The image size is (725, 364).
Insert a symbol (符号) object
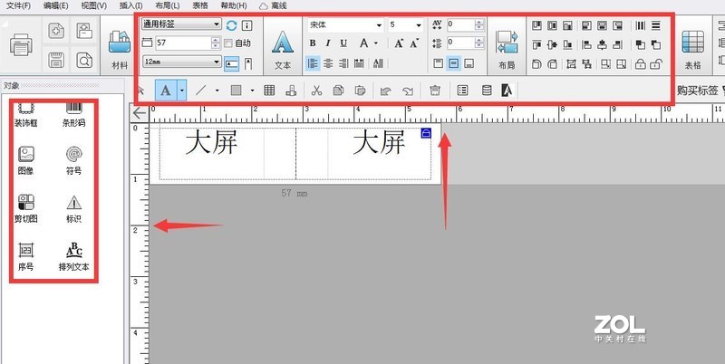(74, 160)
